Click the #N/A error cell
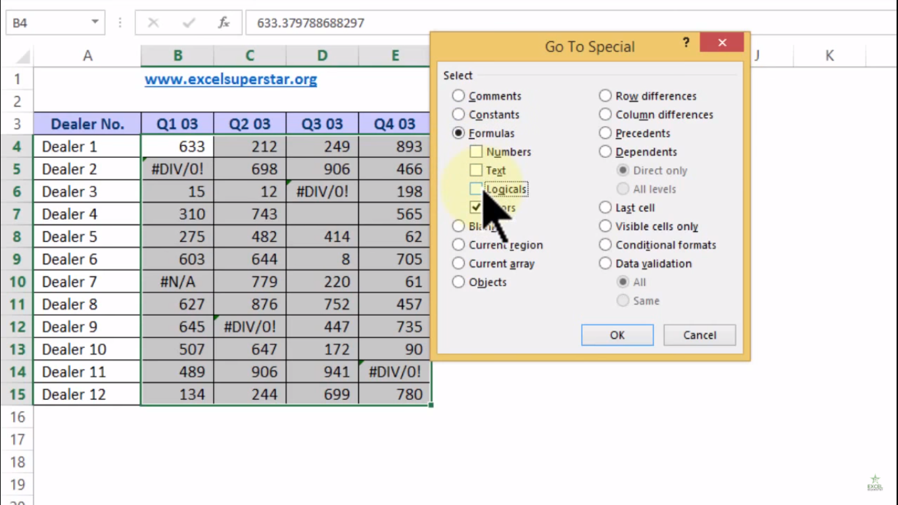Viewport: 898px width, 505px height. coord(177,281)
